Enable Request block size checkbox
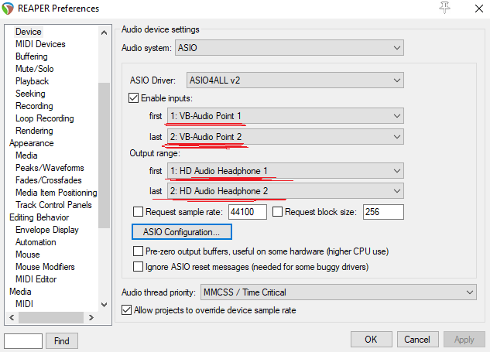 click(x=277, y=212)
